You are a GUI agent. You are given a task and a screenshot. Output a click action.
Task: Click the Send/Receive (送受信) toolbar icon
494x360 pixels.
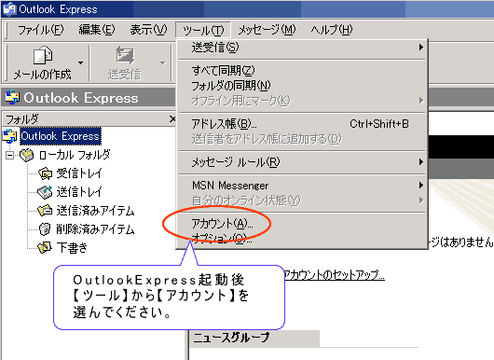coord(125,56)
